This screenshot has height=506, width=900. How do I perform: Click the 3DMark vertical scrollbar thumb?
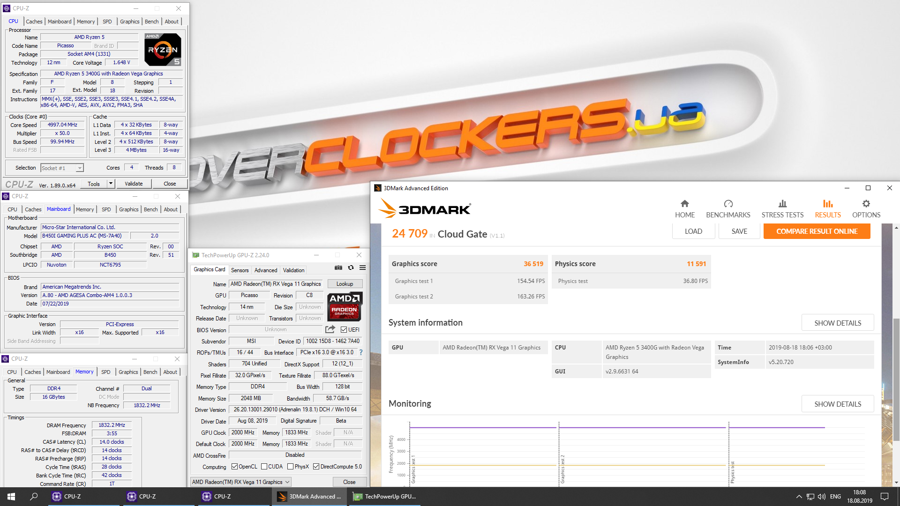[896, 379]
